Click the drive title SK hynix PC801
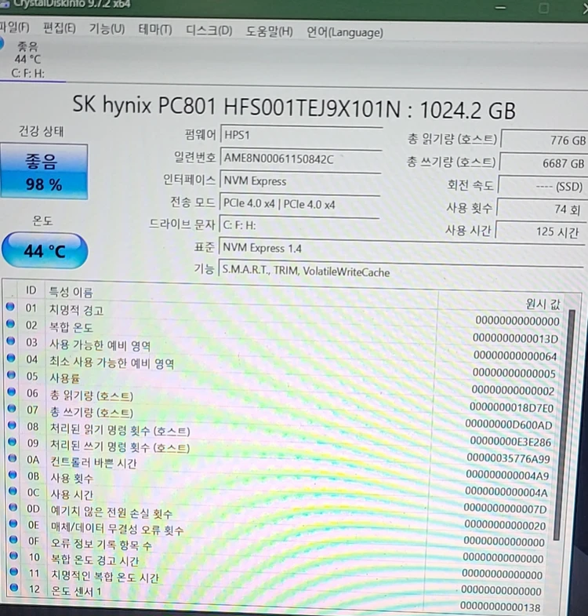588x616 pixels. pos(294,108)
